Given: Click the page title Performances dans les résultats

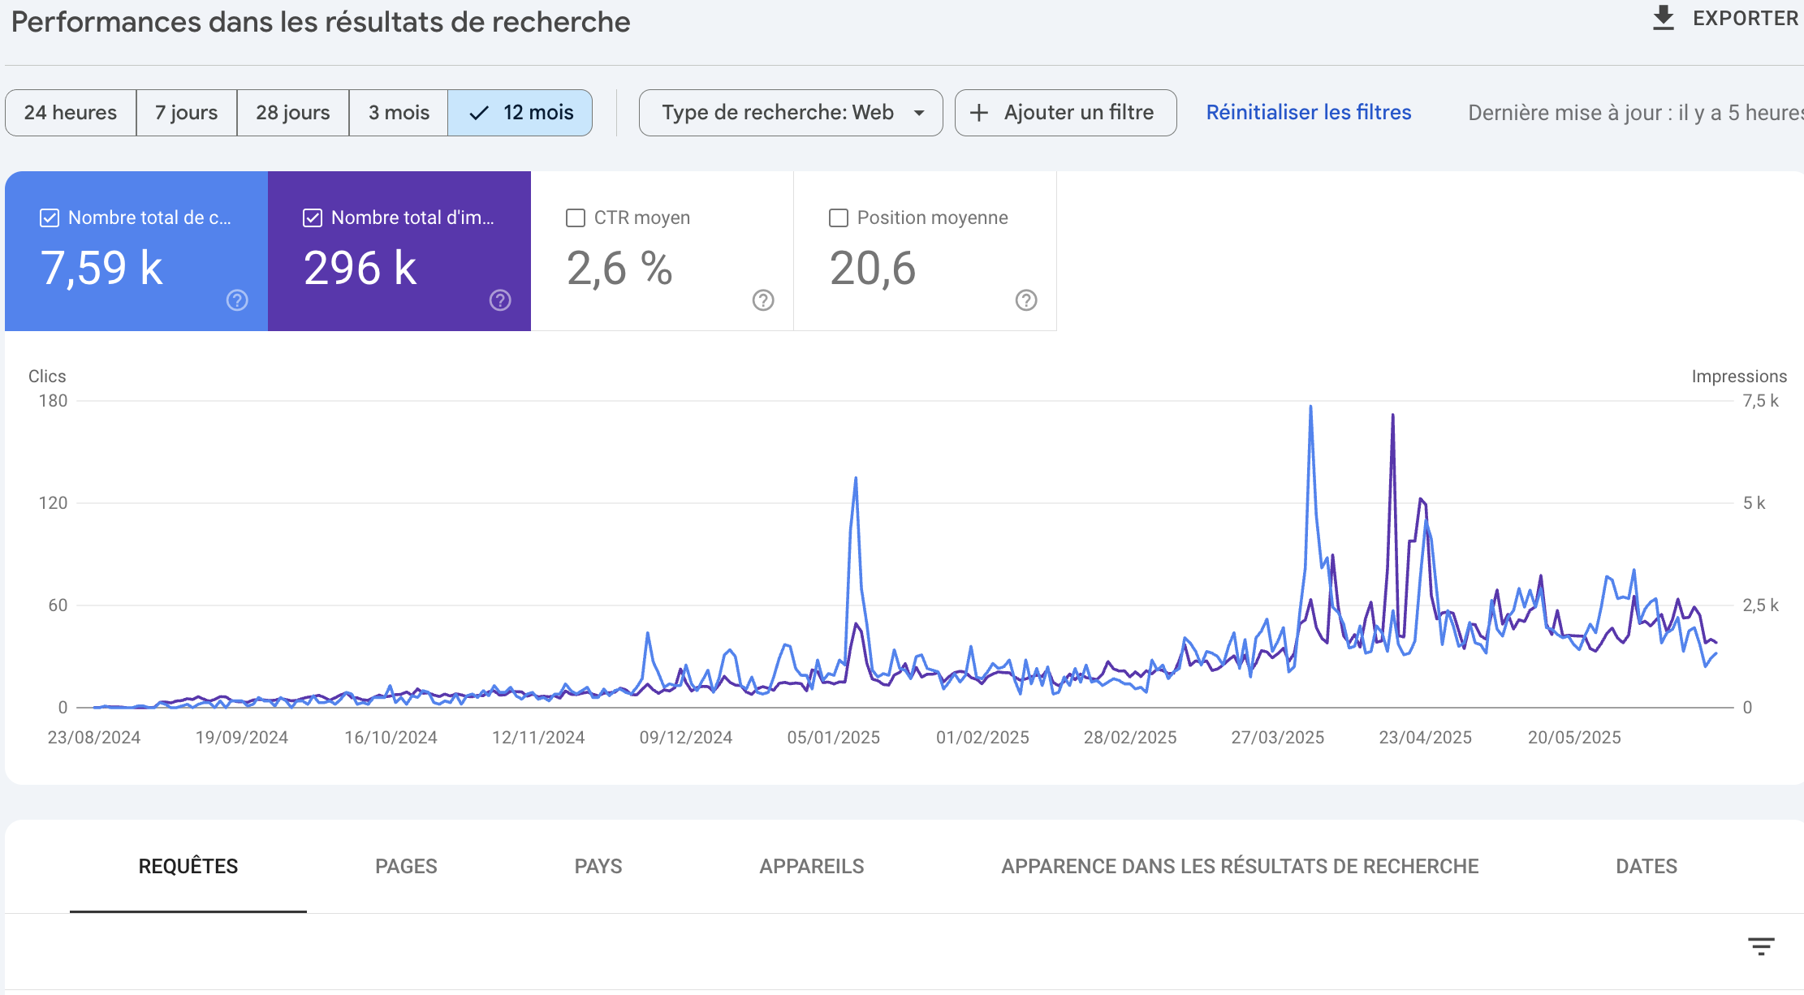Looking at the screenshot, I should point(321,22).
